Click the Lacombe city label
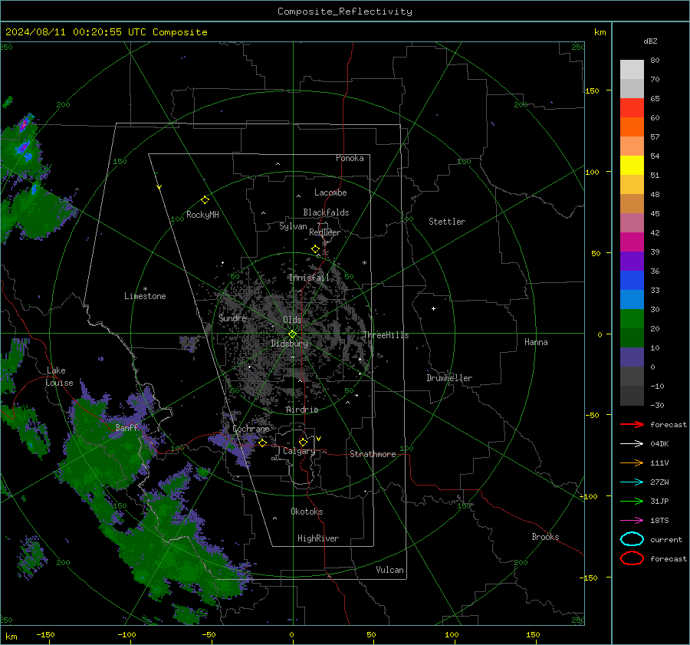690x645 pixels. click(x=330, y=193)
